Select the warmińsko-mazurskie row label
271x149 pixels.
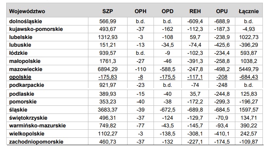point(38,125)
